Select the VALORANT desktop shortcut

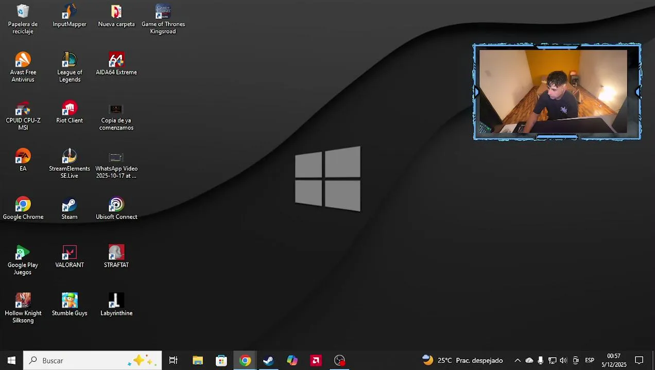point(70,256)
